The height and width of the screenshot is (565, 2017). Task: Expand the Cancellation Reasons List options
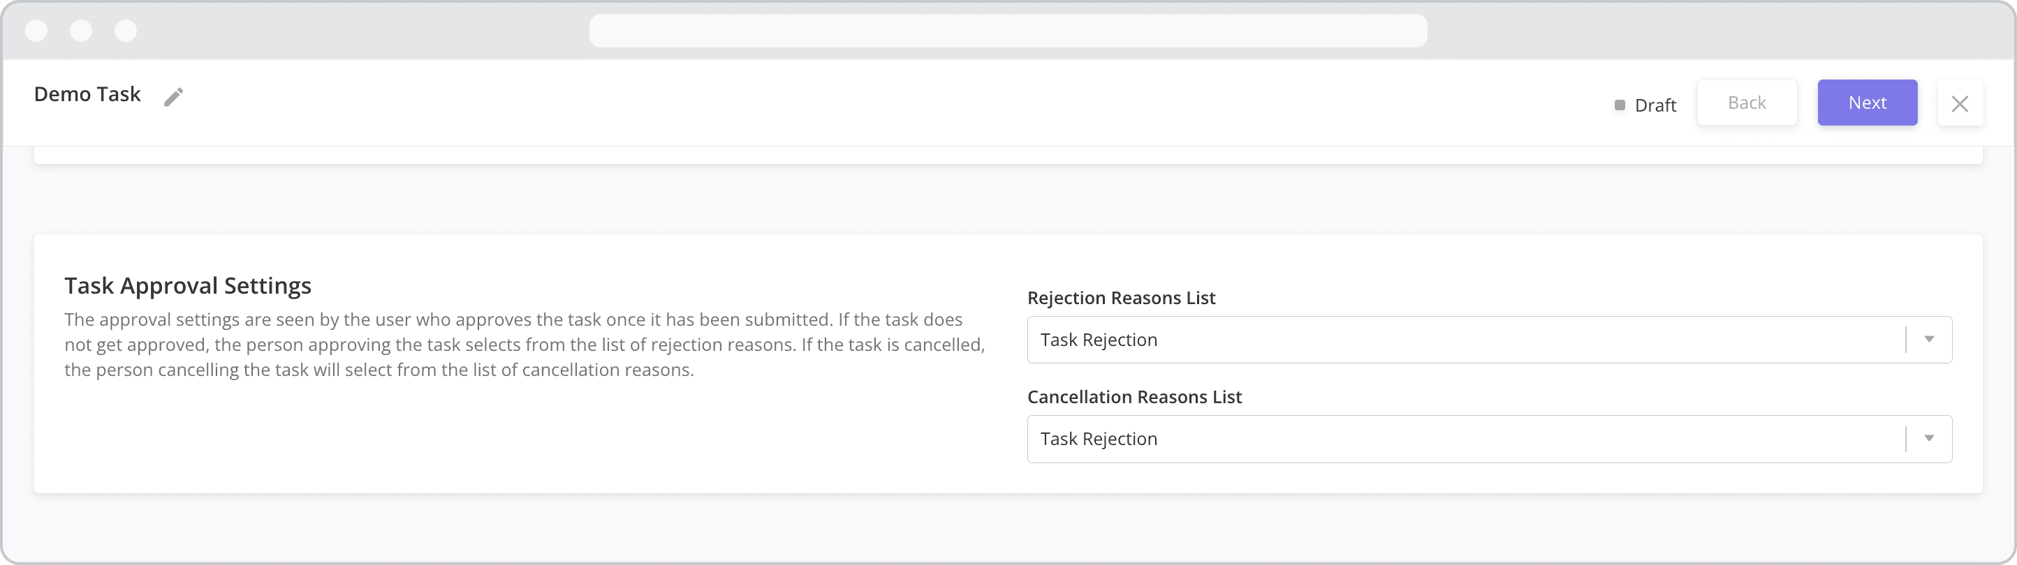coord(1928,438)
